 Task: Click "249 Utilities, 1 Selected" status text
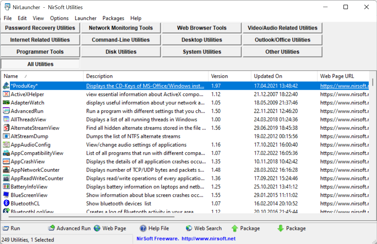click(x=28, y=240)
